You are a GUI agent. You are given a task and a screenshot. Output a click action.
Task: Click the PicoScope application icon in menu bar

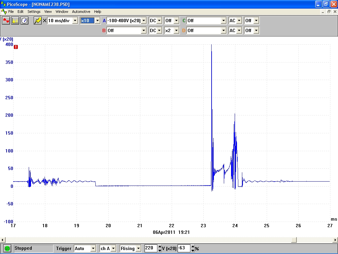coord(4,12)
